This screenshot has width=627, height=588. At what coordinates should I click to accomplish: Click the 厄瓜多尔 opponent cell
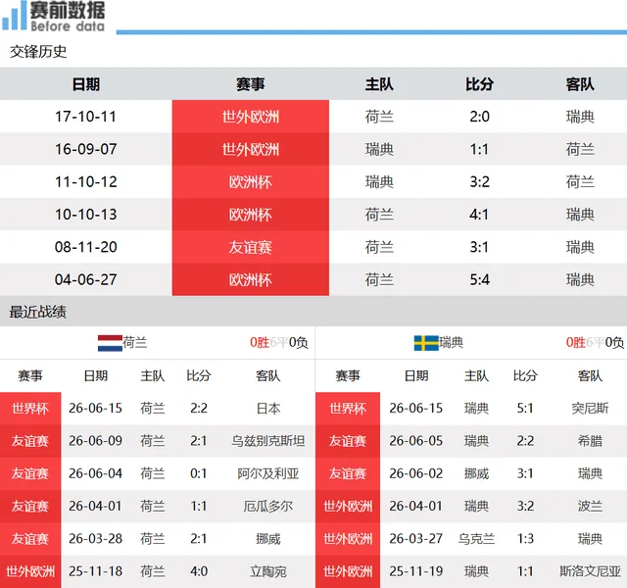[x=267, y=507]
